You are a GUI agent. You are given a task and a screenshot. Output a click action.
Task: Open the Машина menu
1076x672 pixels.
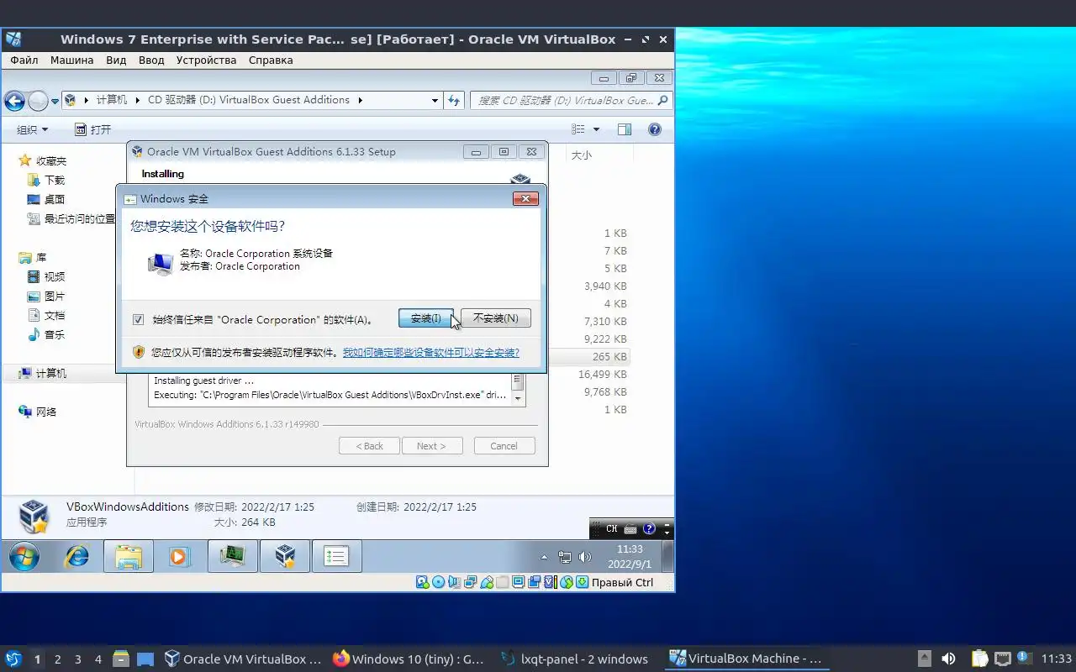coord(71,60)
